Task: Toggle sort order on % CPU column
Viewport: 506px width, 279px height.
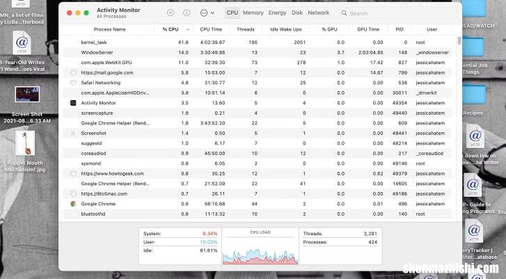Action: pyautogui.click(x=173, y=29)
